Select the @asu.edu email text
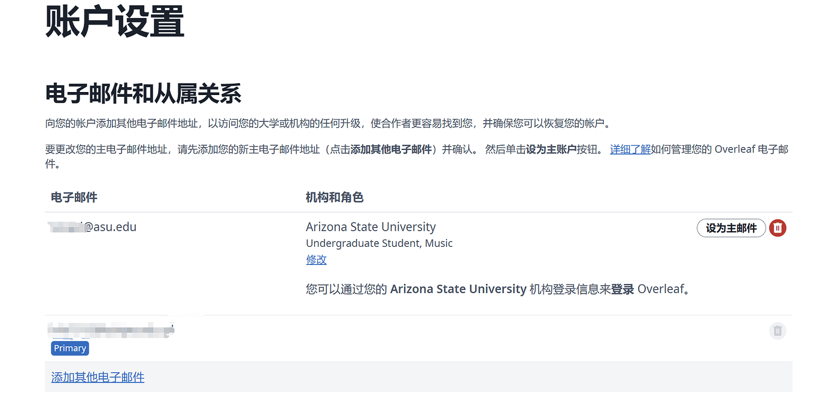The height and width of the screenshot is (410, 826). click(93, 227)
